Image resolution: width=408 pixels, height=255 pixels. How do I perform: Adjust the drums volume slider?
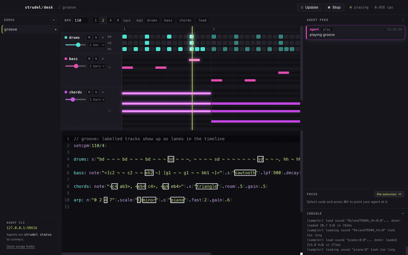click(x=75, y=45)
